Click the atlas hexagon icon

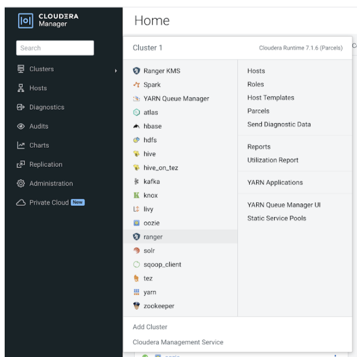pyautogui.click(x=136, y=113)
